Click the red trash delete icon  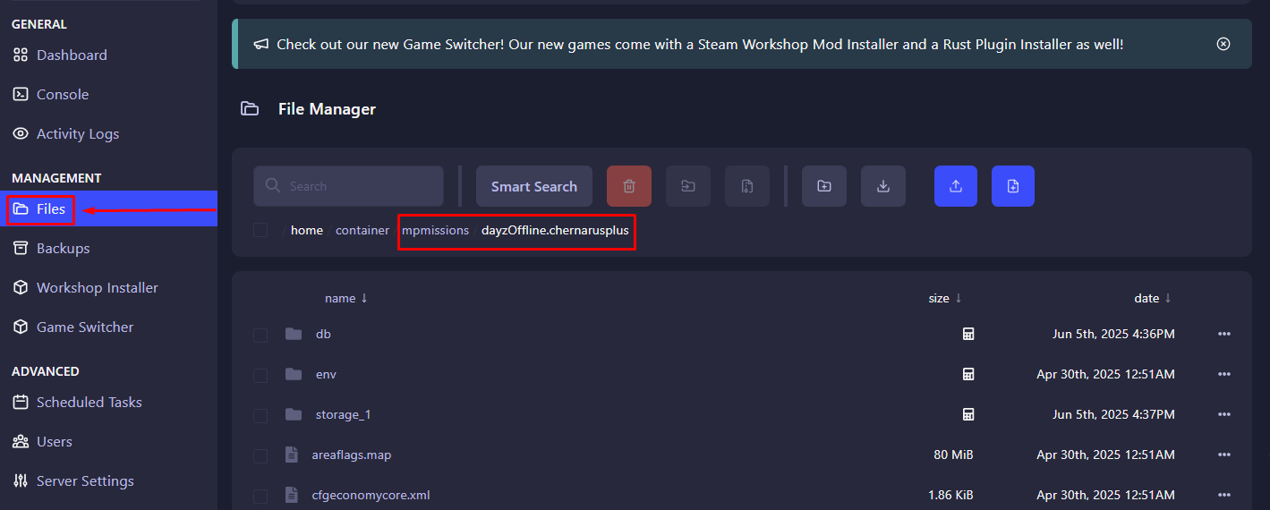[x=629, y=186]
